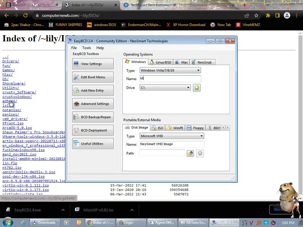Launch Internet Explorer from the taskbar
The width and height of the screenshot is (303, 227).
(x=23, y=223)
